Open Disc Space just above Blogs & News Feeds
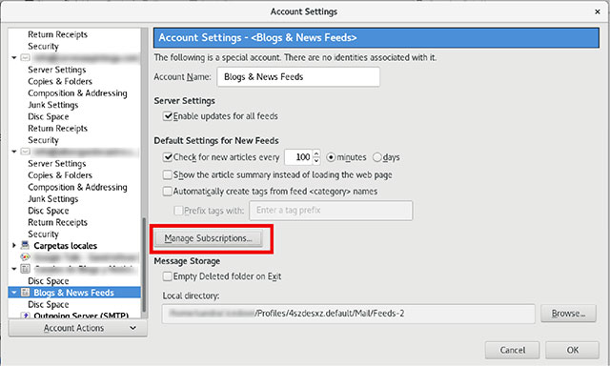The width and height of the screenshot is (610, 367). click(x=49, y=281)
